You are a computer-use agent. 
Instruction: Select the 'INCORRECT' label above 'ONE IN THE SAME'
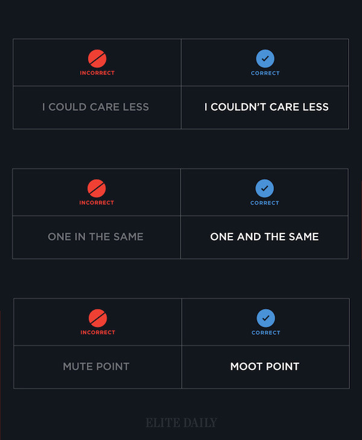point(97,203)
